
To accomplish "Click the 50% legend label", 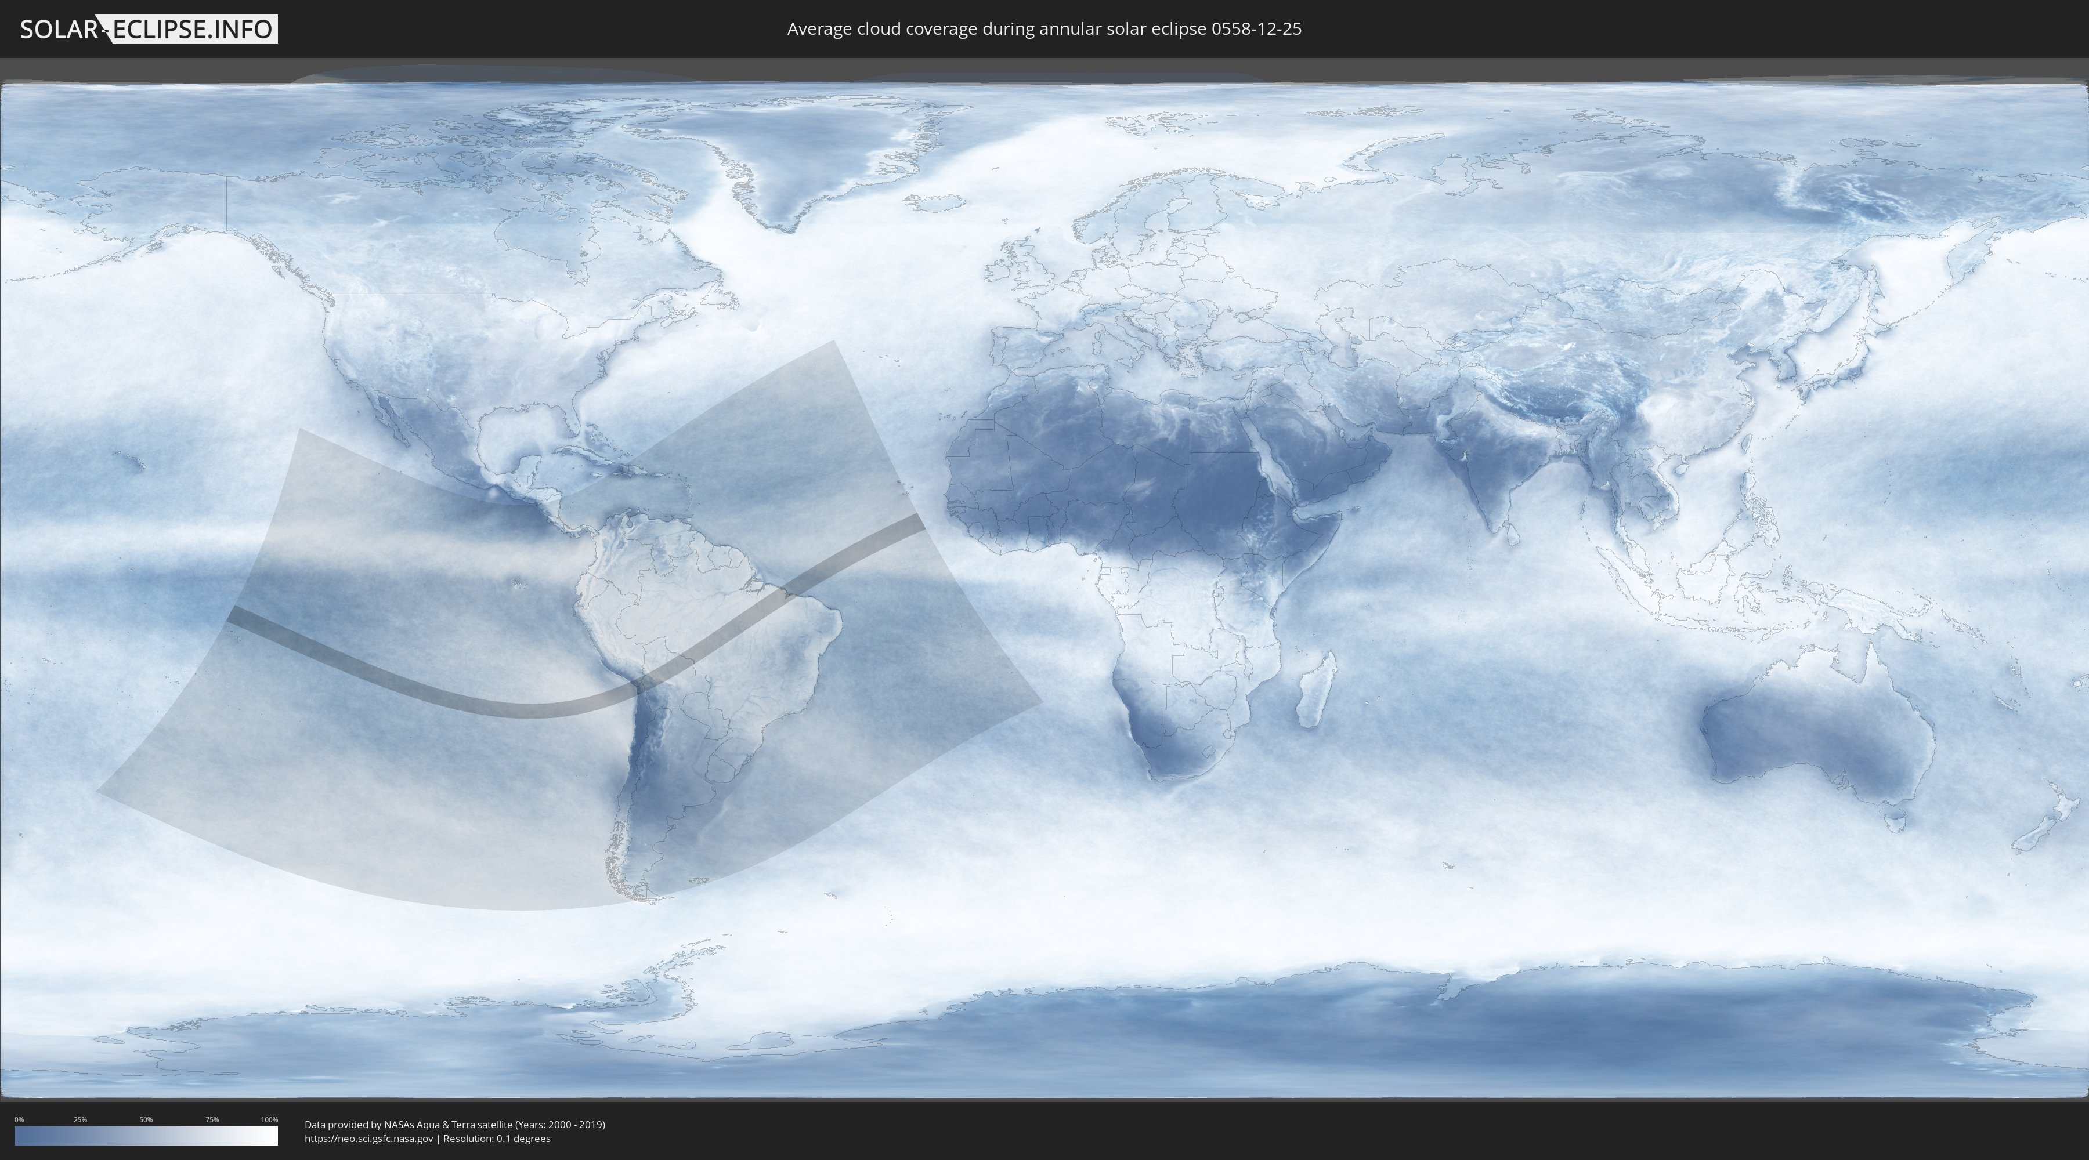I will coord(146,1119).
